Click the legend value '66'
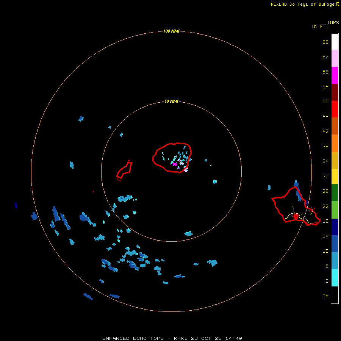The height and width of the screenshot is (341, 341). [325, 42]
